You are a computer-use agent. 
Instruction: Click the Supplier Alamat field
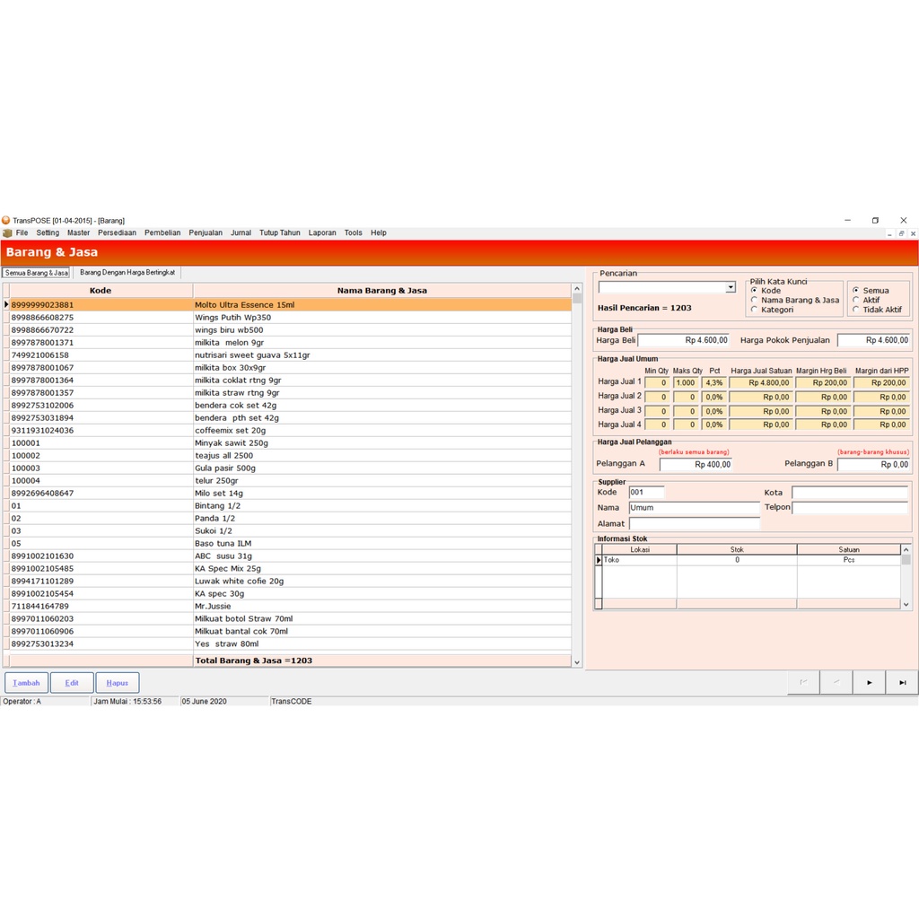click(695, 523)
